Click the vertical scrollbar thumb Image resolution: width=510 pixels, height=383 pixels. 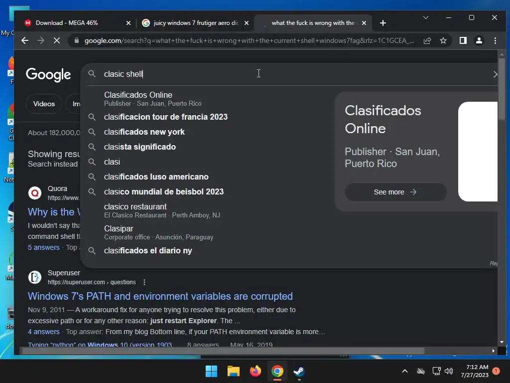click(502, 89)
